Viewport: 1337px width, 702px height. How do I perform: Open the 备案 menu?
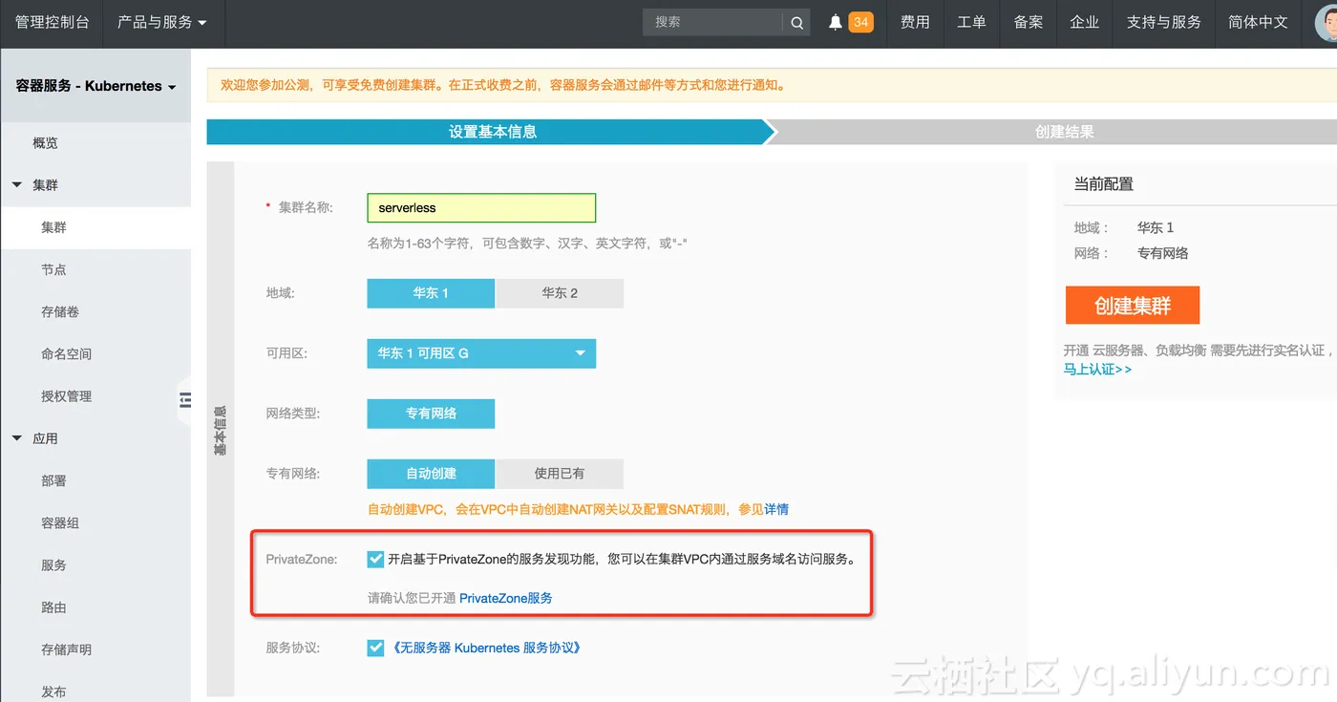tap(1029, 22)
